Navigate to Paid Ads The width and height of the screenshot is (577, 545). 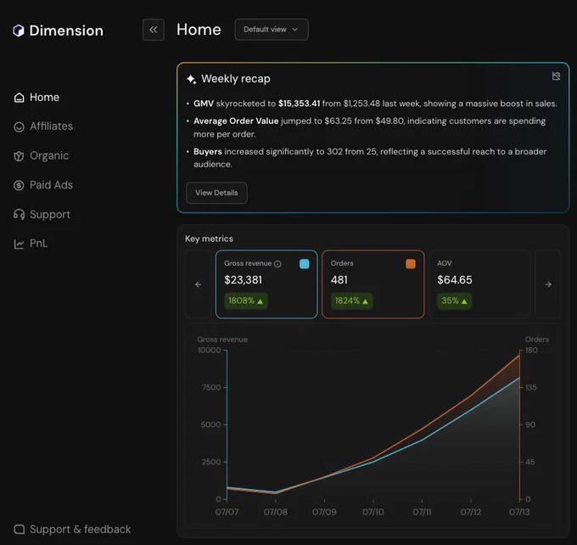[43, 185]
